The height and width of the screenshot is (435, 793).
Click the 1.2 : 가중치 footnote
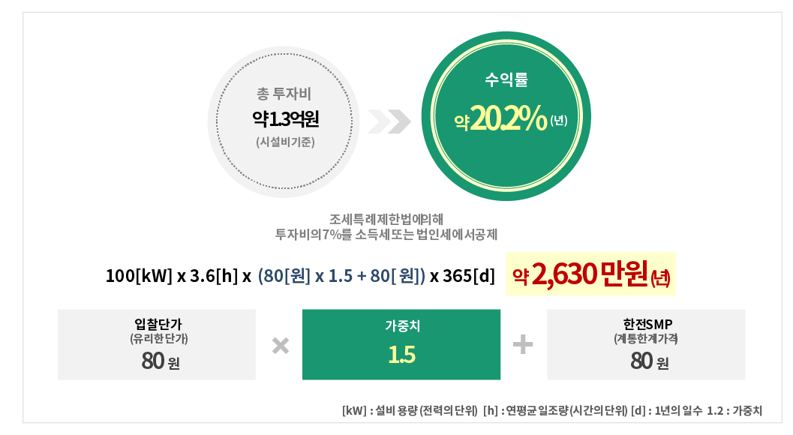point(734,410)
